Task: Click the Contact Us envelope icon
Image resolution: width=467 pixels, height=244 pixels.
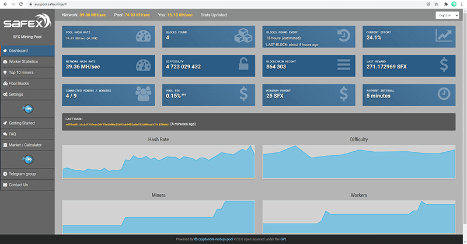Action: pos(5,184)
